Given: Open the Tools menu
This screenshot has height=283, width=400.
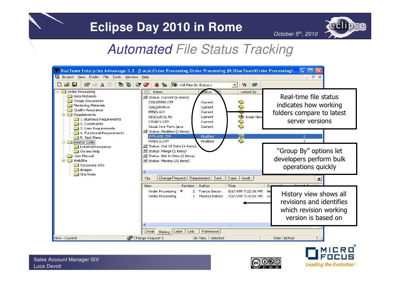Looking at the screenshot, I should point(117,77).
